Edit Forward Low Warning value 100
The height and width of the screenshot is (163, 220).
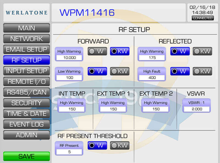pyautogui.click(x=69, y=78)
